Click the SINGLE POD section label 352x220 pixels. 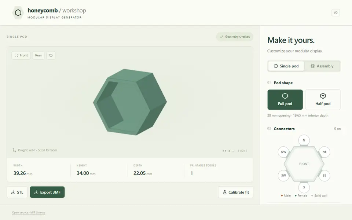click(x=17, y=37)
